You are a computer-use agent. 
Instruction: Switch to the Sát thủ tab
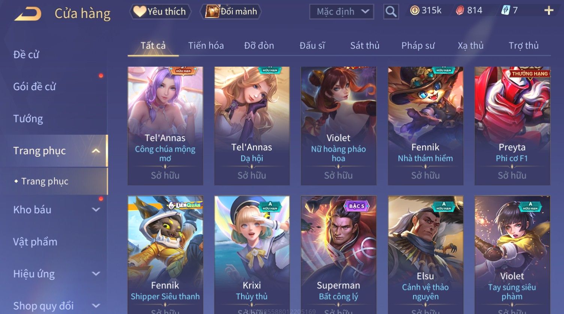365,46
